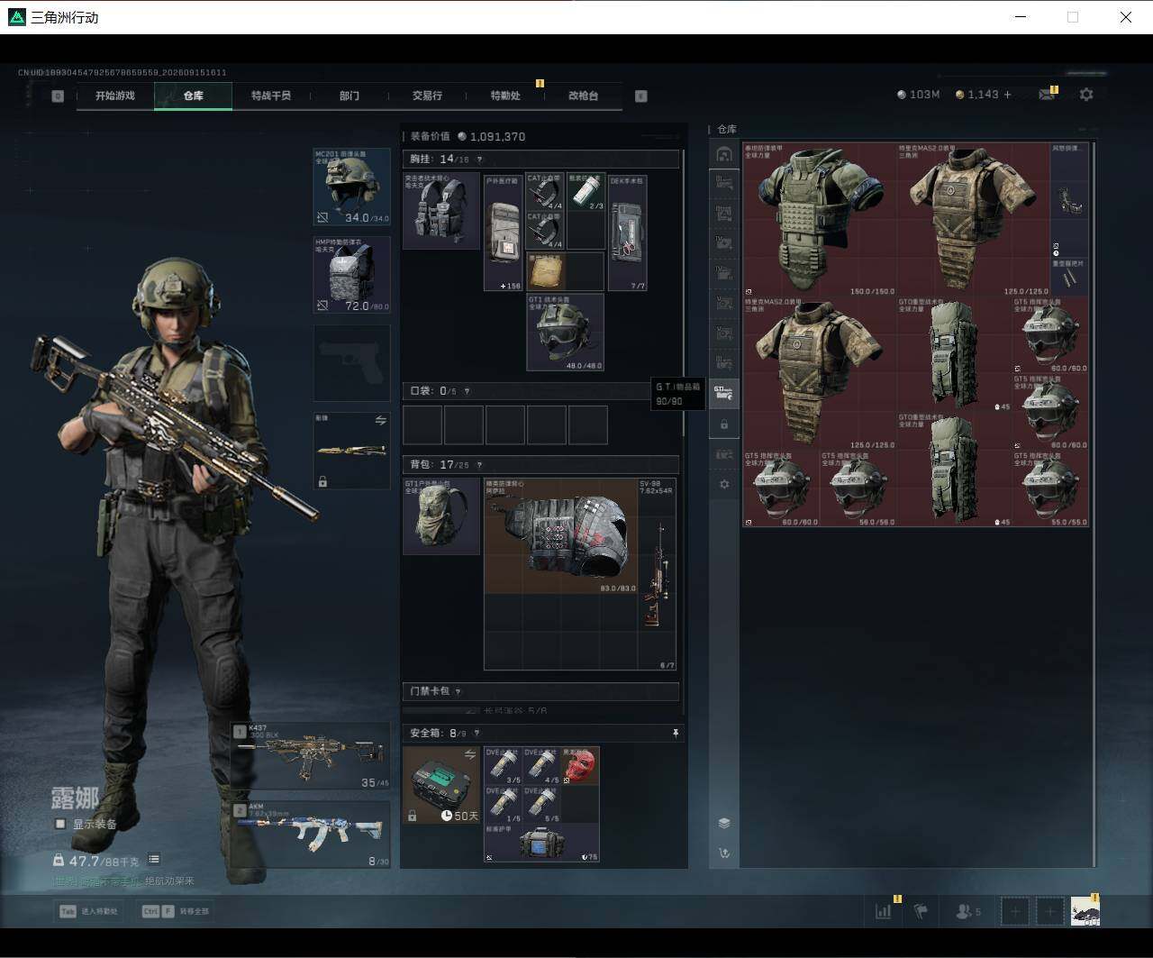Click the swap arrows on the safe box
Viewport: 1153px width, 958px height.
469,754
